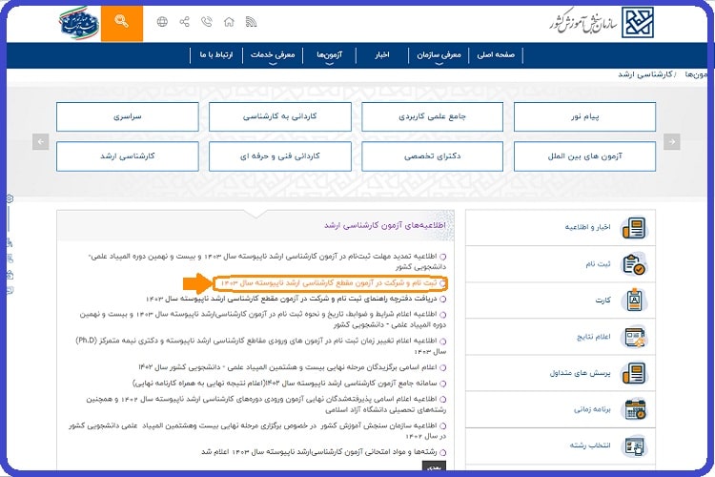This screenshot has height=477, width=715.
Task: Open انتخاب رشته sidebar link
Action: (590, 446)
